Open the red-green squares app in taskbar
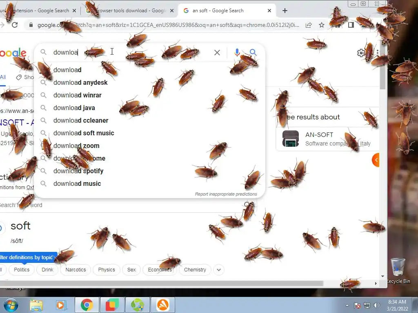Viewport: 418px width, 313px height. click(x=112, y=305)
